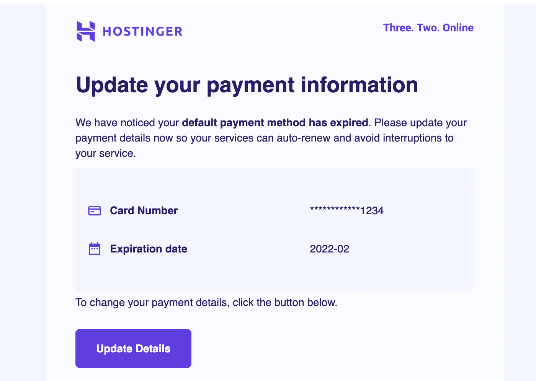Click 'To change your payment details' instruction text
The height and width of the screenshot is (381, 536).
pyautogui.click(x=152, y=303)
